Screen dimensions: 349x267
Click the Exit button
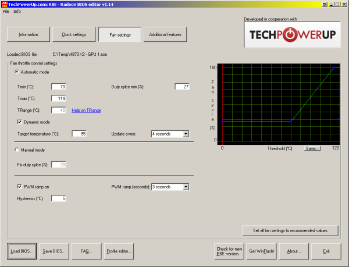click(x=326, y=251)
